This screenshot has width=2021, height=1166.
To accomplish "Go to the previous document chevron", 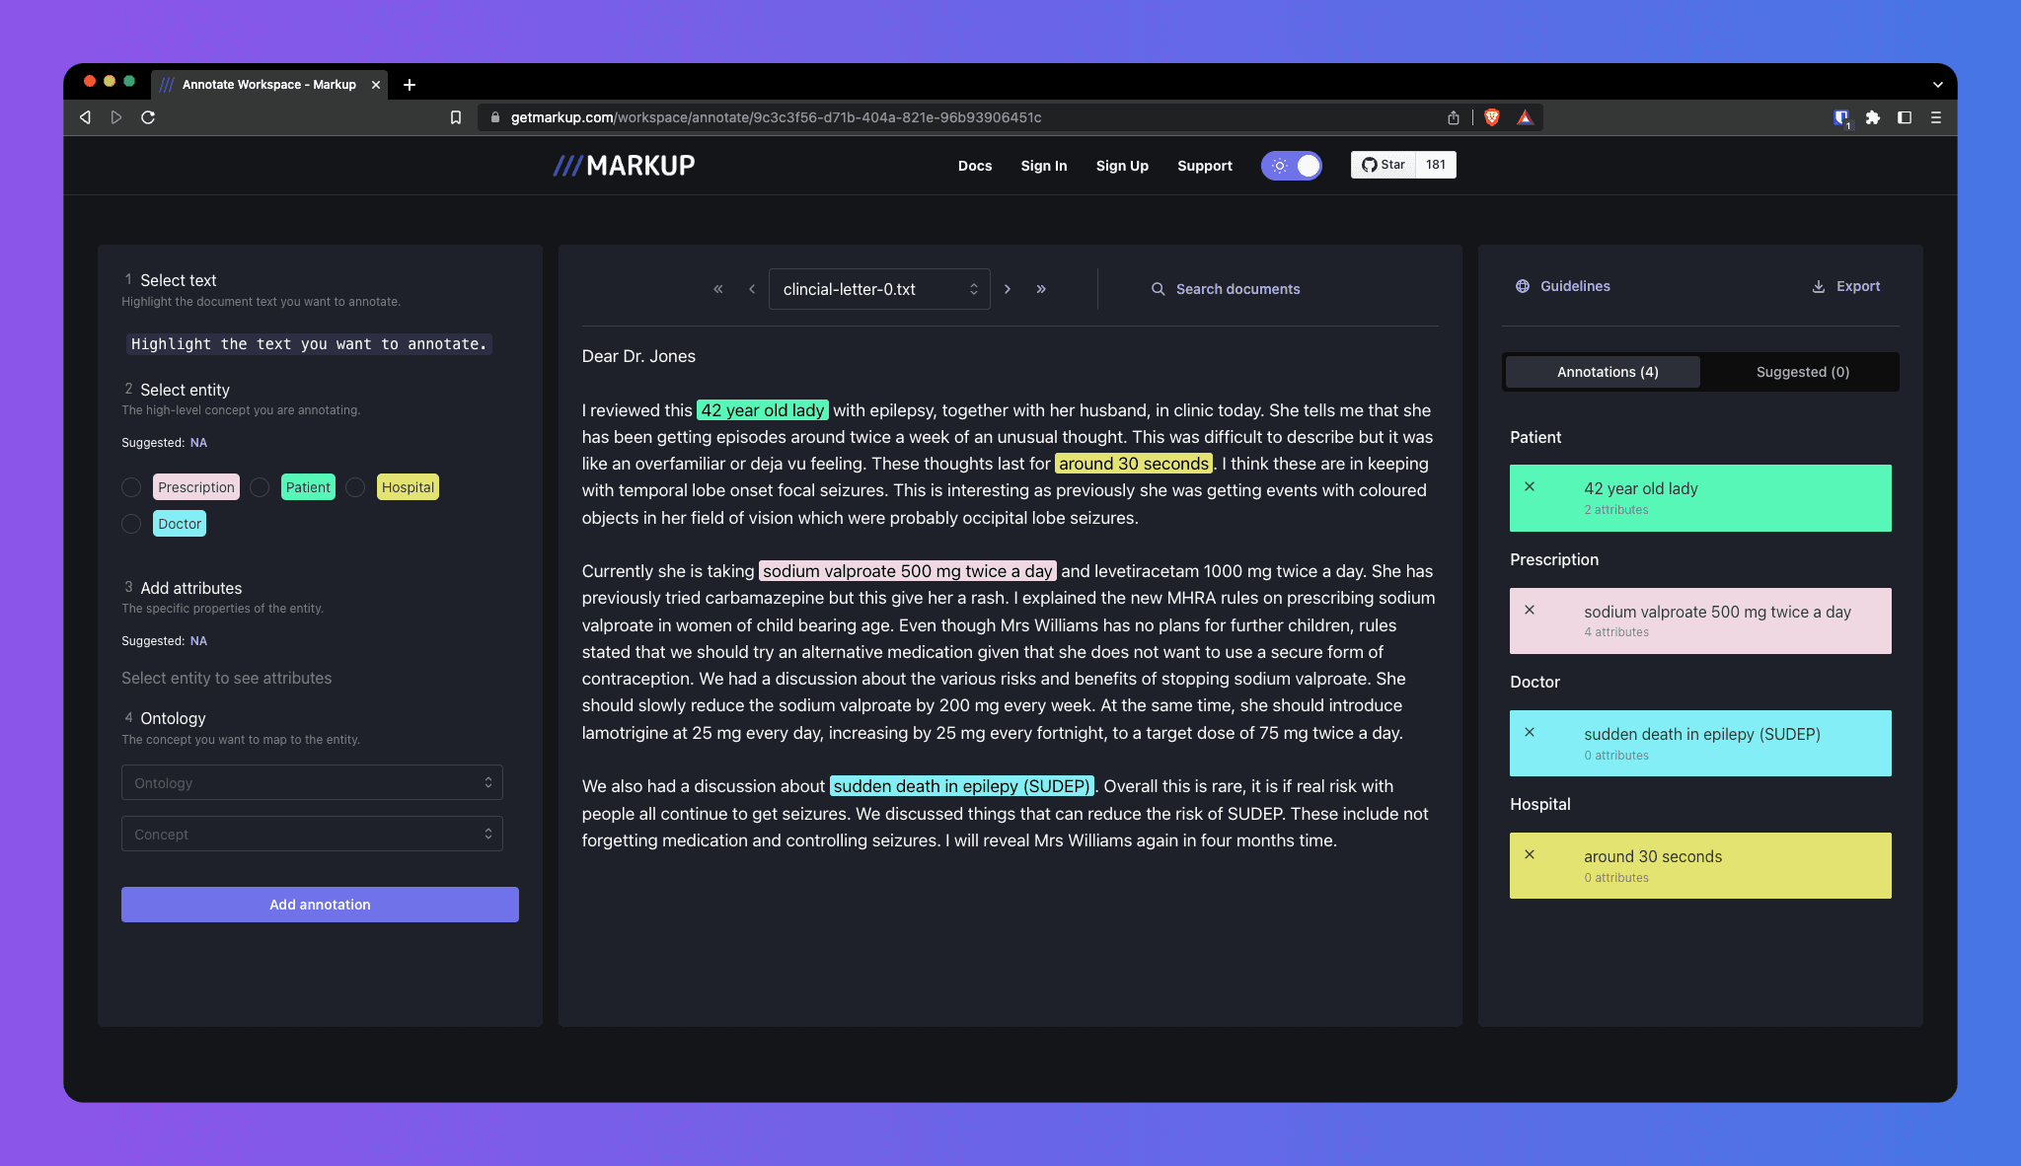I will 752,289.
